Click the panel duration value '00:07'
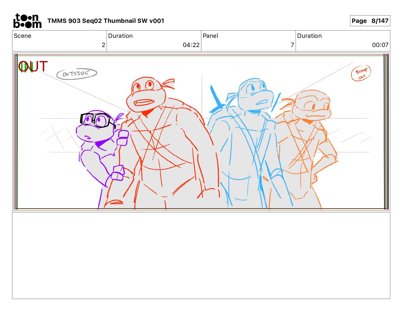This screenshot has width=403, height=311. pyautogui.click(x=380, y=45)
